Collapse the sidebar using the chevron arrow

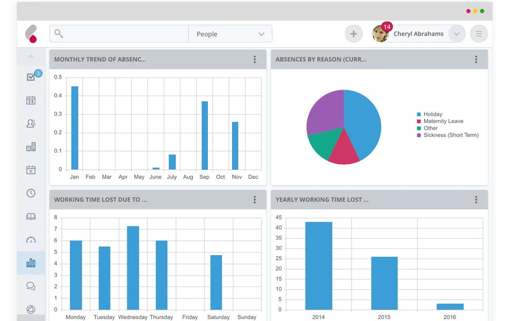click(31, 56)
